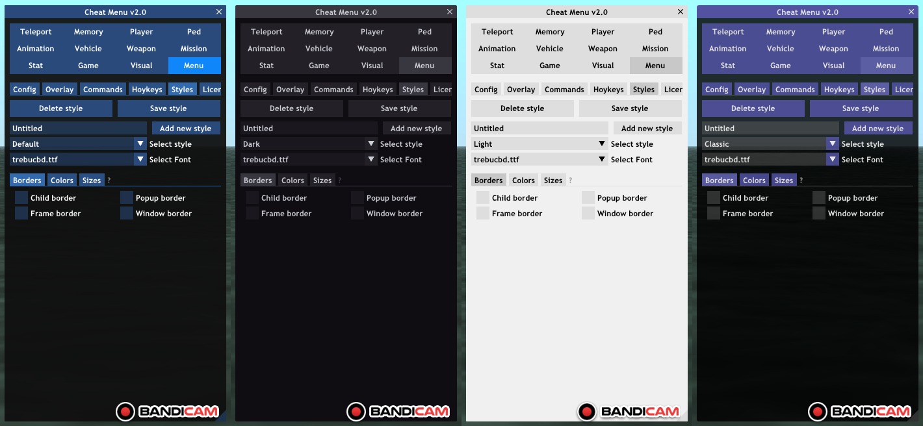Image resolution: width=923 pixels, height=426 pixels.
Task: Click Delete style in Default style window
Action: (x=61, y=108)
